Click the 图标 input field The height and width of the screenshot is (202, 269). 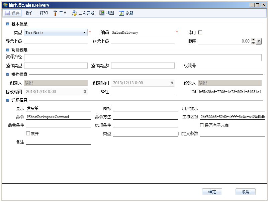[145, 108]
